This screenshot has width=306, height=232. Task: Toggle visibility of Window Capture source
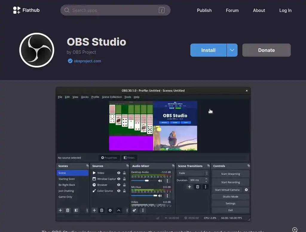coord(119,179)
